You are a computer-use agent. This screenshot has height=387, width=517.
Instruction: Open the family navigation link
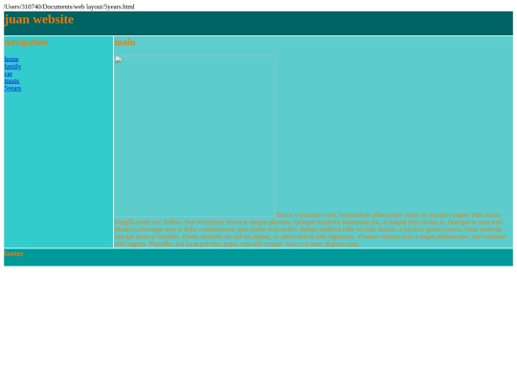pyautogui.click(x=12, y=67)
